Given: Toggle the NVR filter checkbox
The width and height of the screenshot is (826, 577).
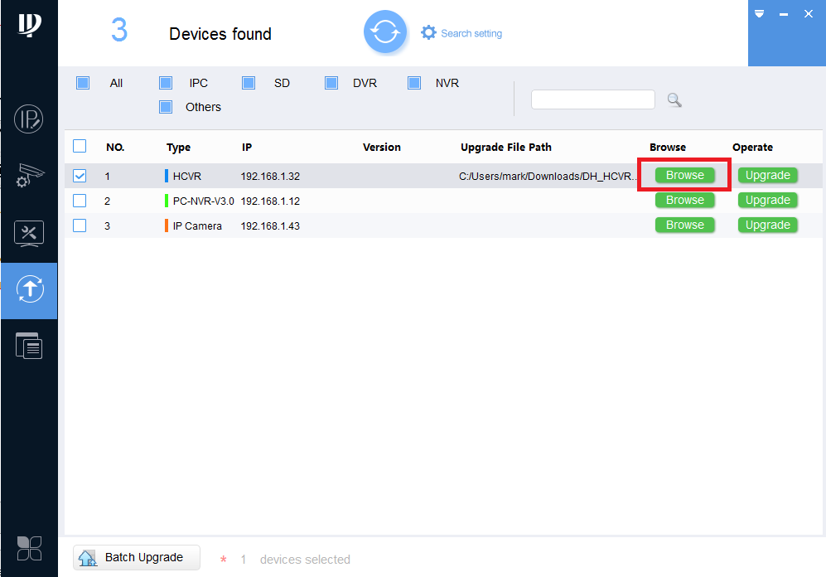Looking at the screenshot, I should 414,83.
